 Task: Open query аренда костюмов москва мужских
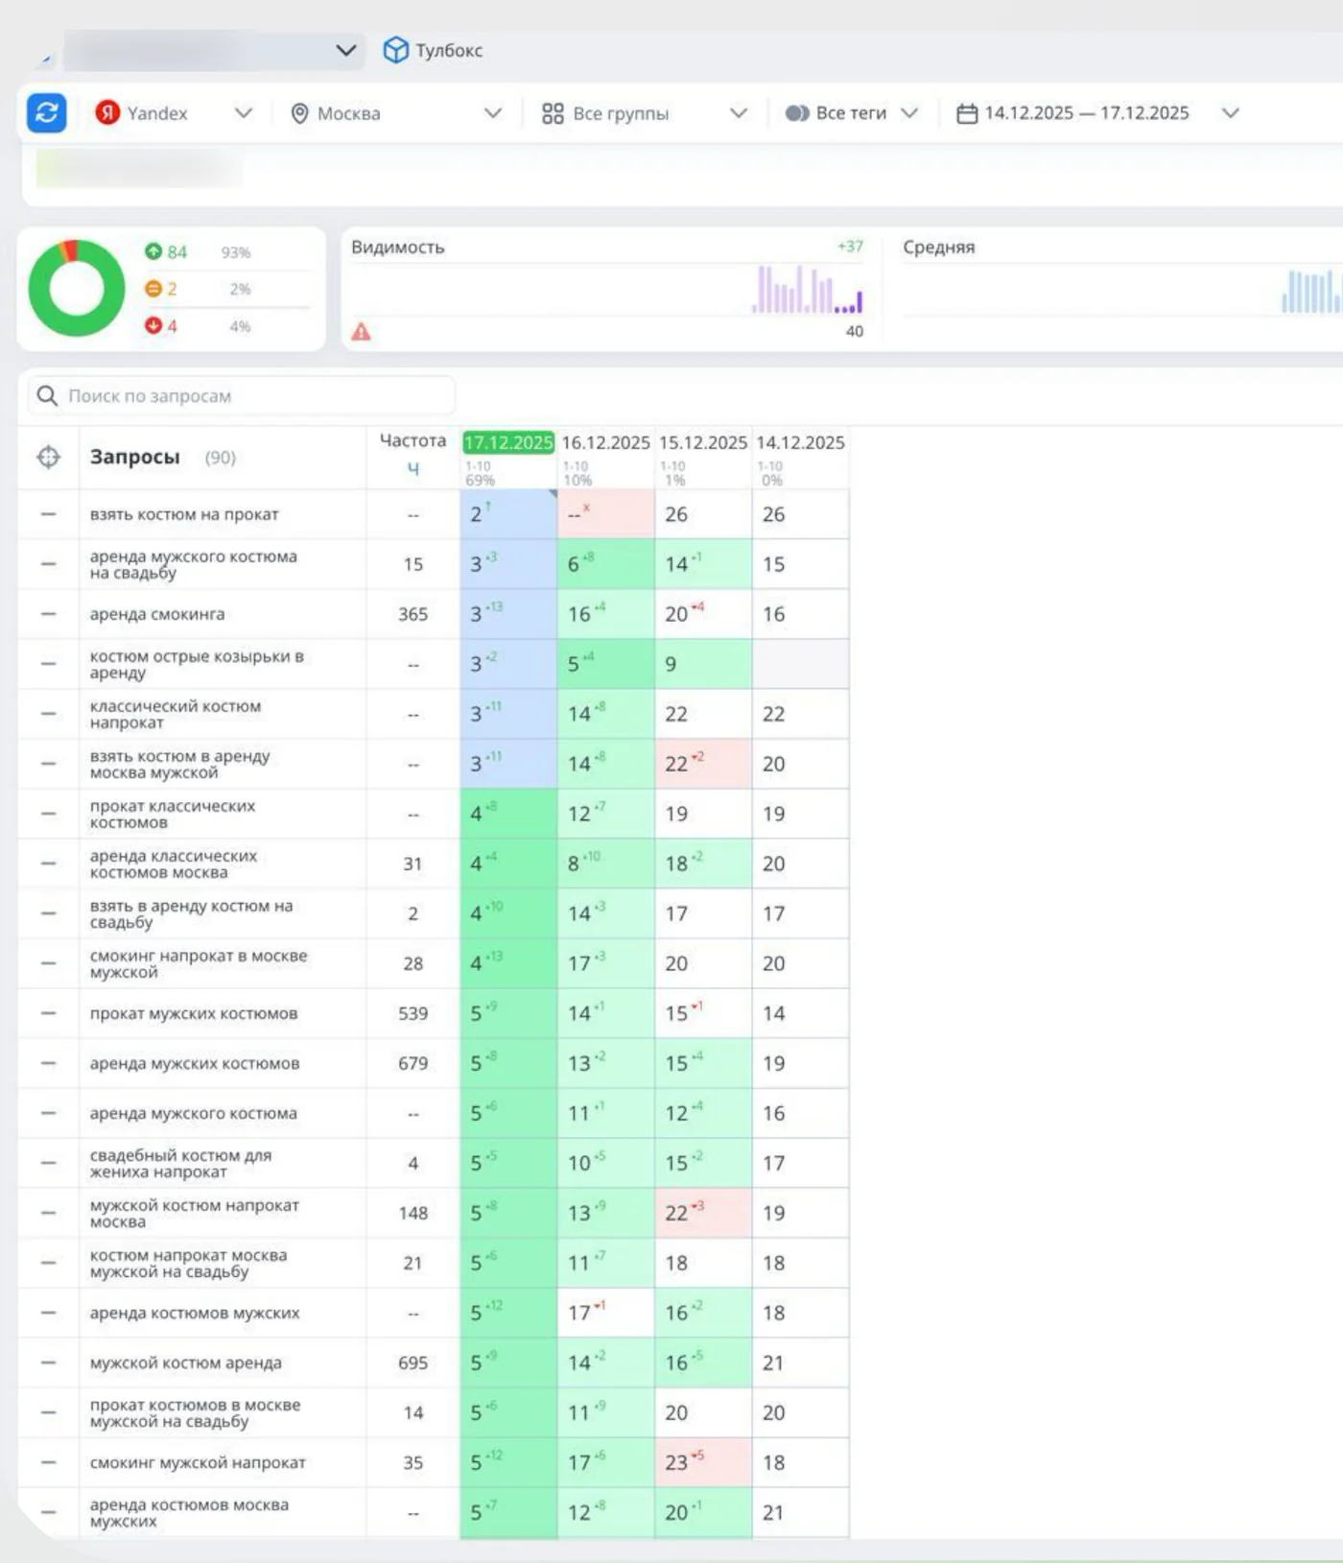click(x=189, y=1512)
